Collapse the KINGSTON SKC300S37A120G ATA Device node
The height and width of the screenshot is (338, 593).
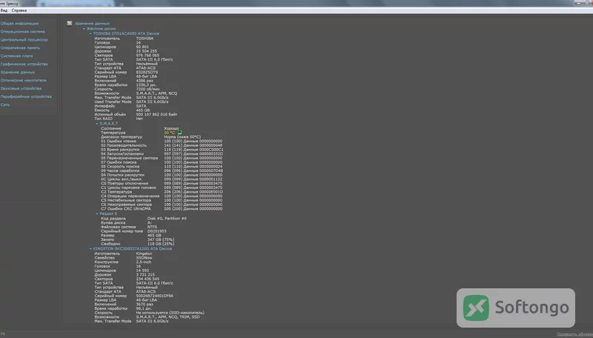pos(90,249)
